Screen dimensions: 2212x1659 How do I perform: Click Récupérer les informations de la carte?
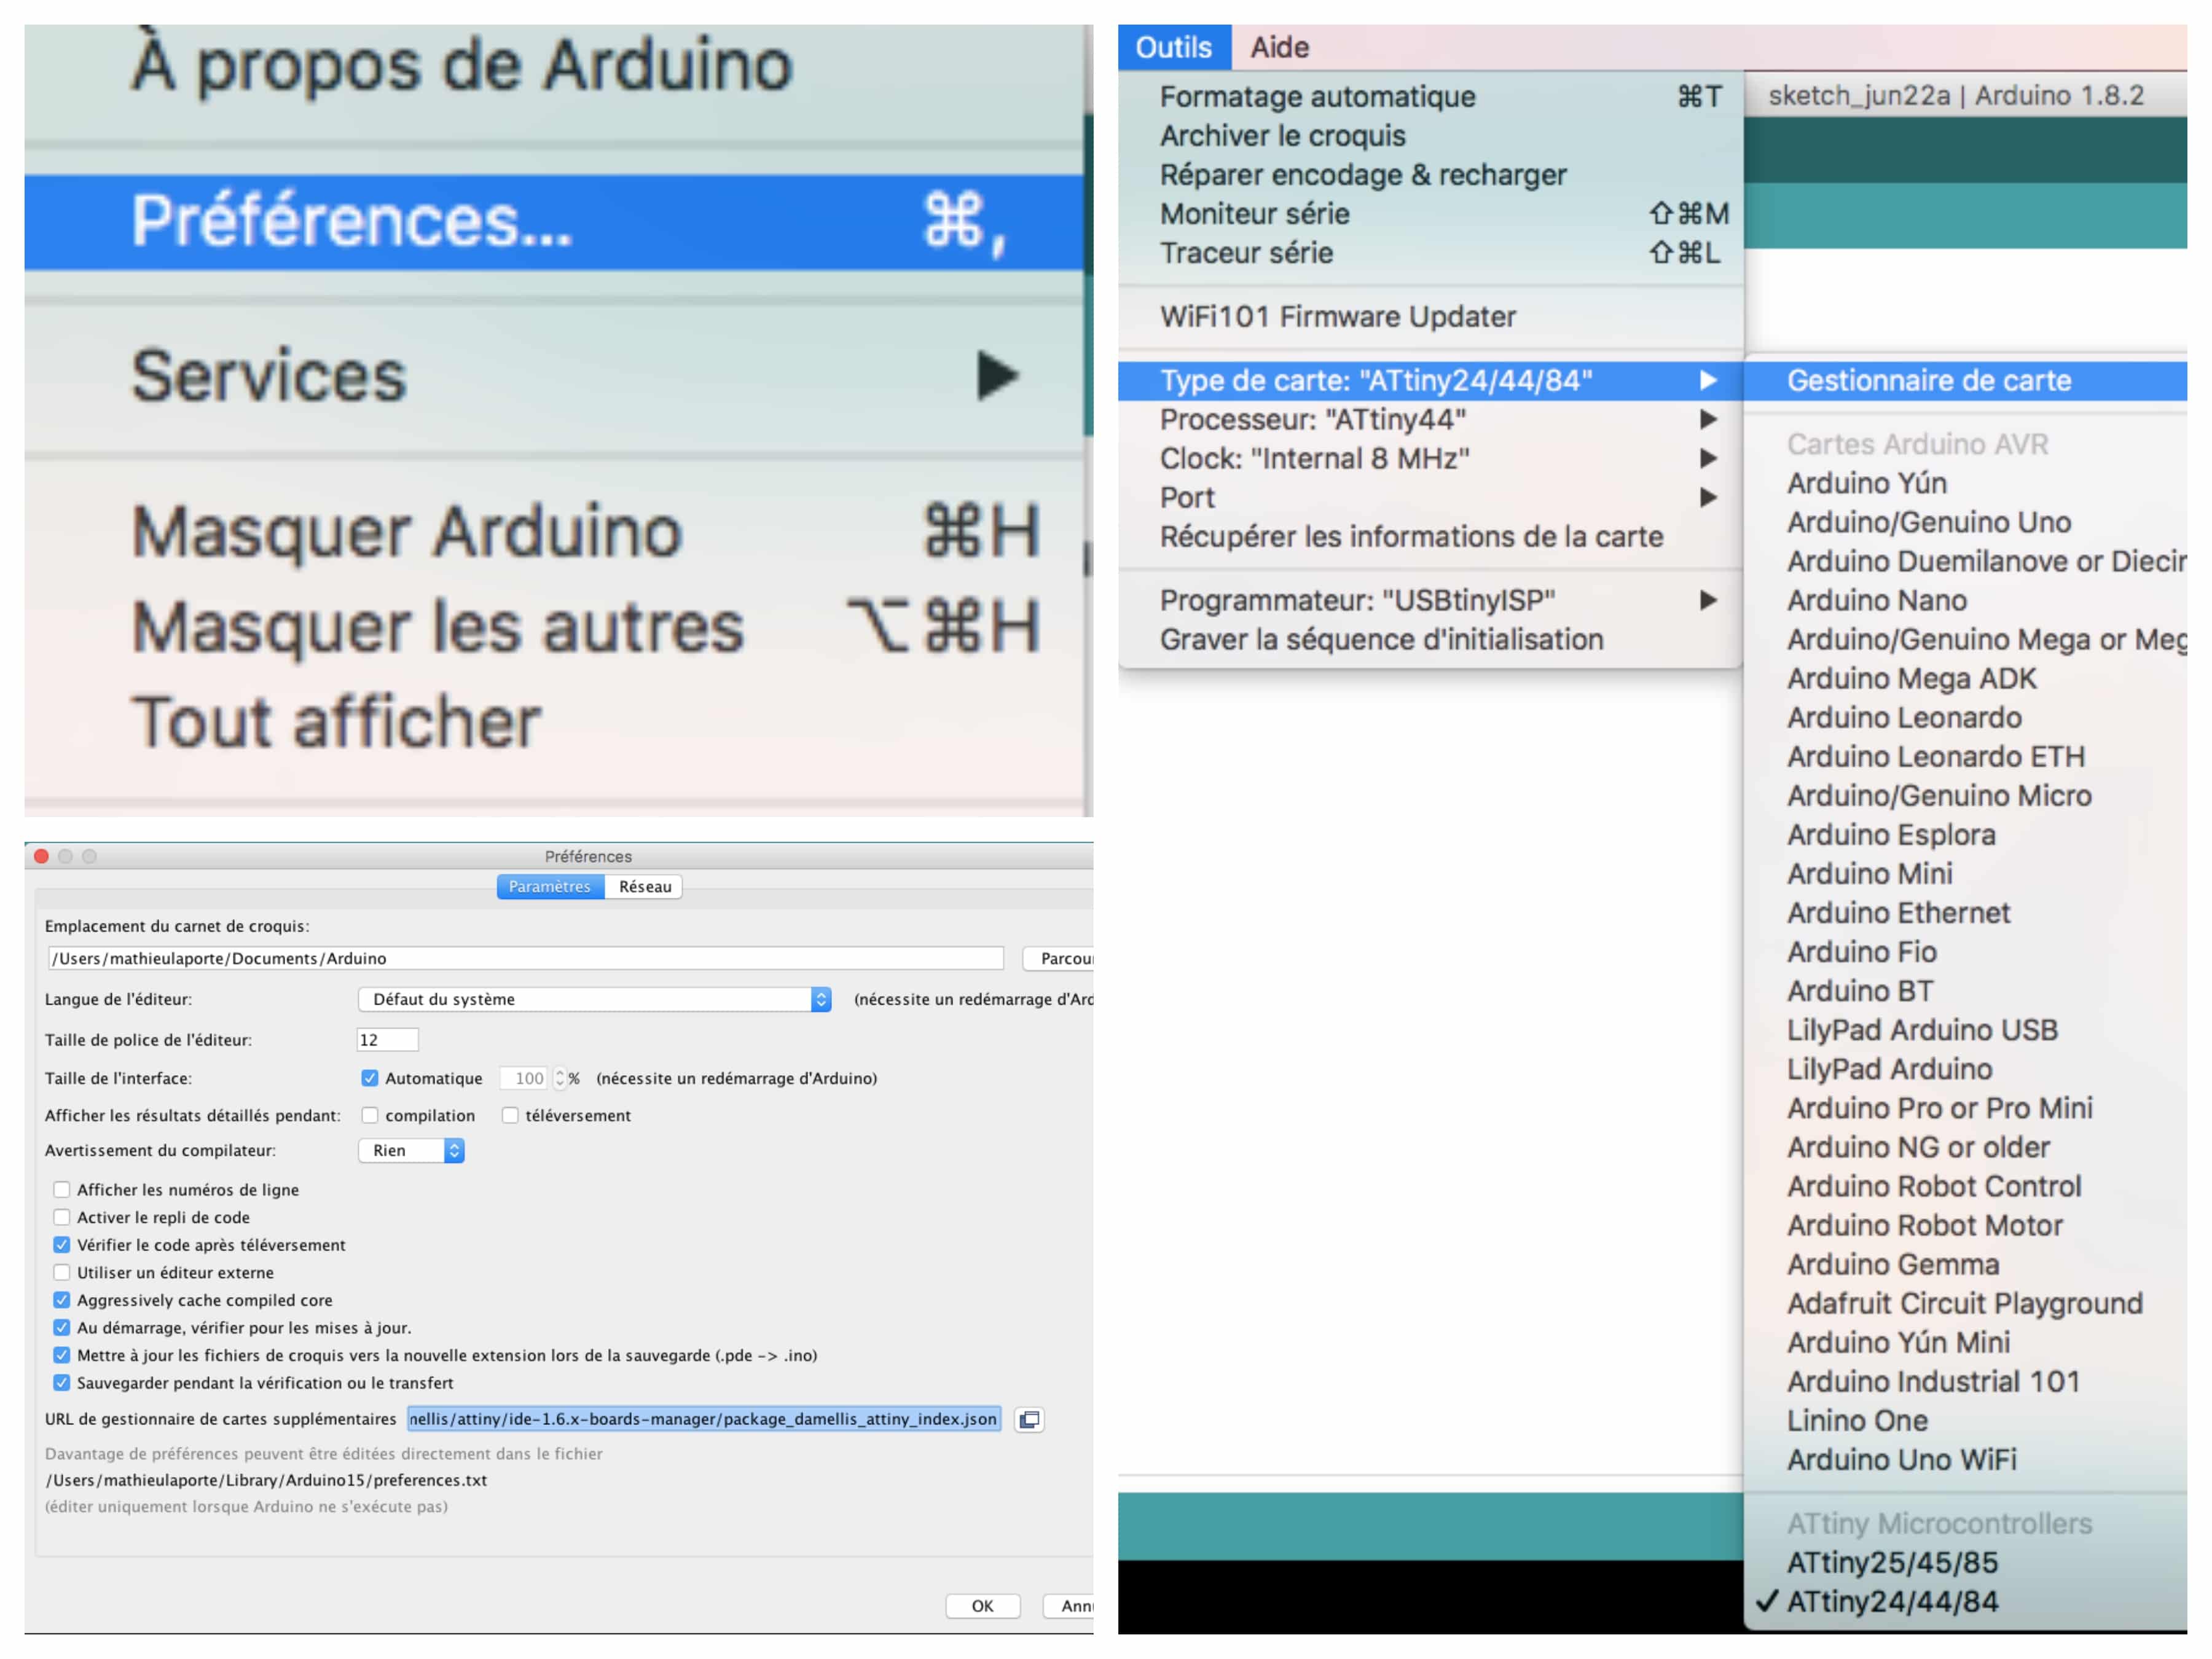pos(1431,536)
